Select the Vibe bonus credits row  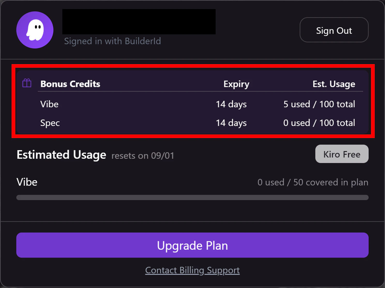(x=198, y=104)
